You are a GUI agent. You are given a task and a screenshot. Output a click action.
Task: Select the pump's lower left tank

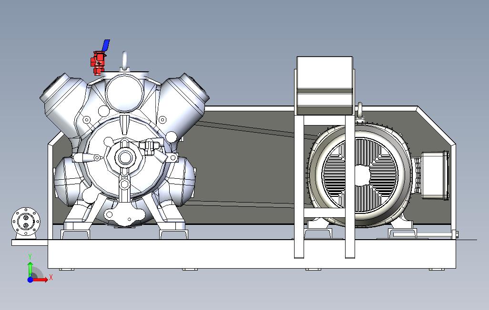click(68, 182)
